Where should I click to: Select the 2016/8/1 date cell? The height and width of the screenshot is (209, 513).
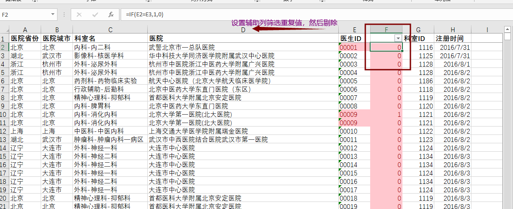(452, 64)
